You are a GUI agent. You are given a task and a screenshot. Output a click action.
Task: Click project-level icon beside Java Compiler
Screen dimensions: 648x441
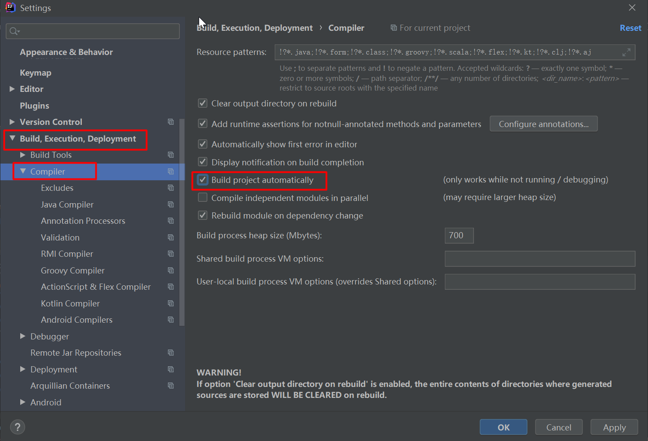pos(171,204)
